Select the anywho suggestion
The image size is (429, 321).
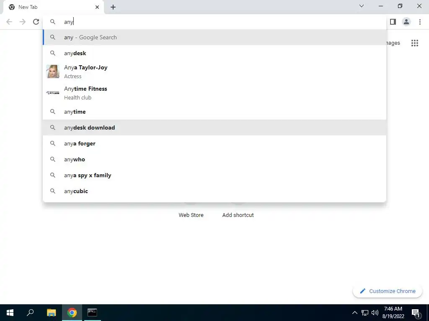click(x=214, y=159)
